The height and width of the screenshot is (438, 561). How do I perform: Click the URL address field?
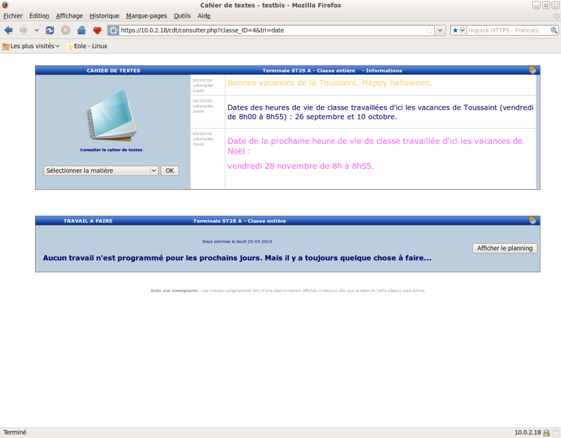click(271, 30)
